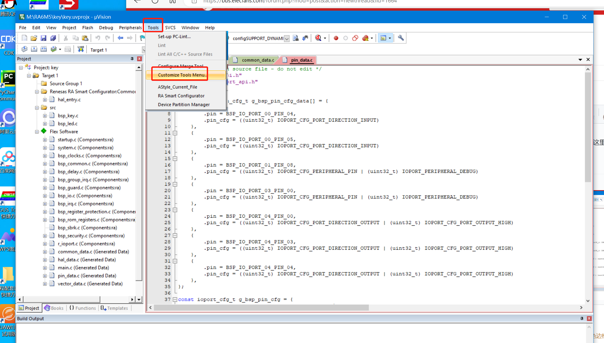Collapse the src folder group
This screenshot has height=343, width=604.
coord(37,108)
